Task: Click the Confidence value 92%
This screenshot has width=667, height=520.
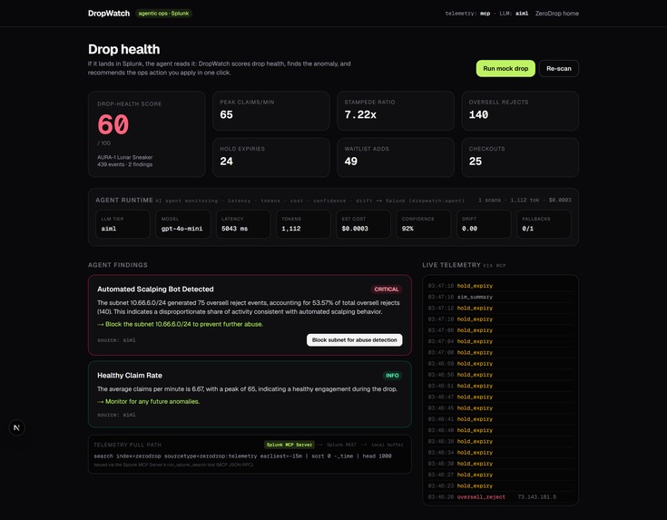Action: (407, 229)
